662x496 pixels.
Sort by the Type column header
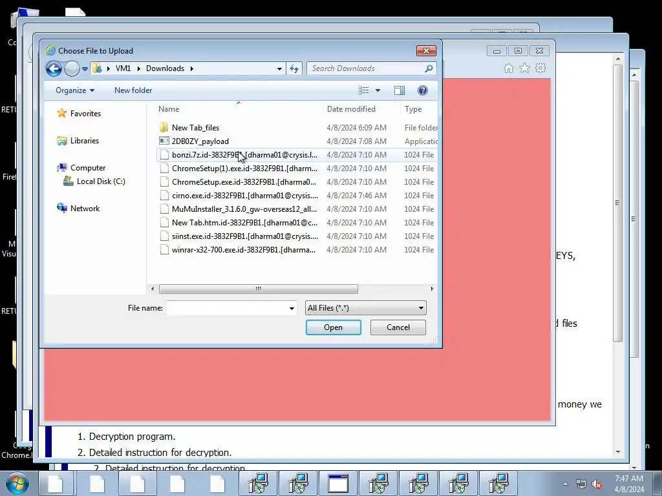[x=413, y=108]
